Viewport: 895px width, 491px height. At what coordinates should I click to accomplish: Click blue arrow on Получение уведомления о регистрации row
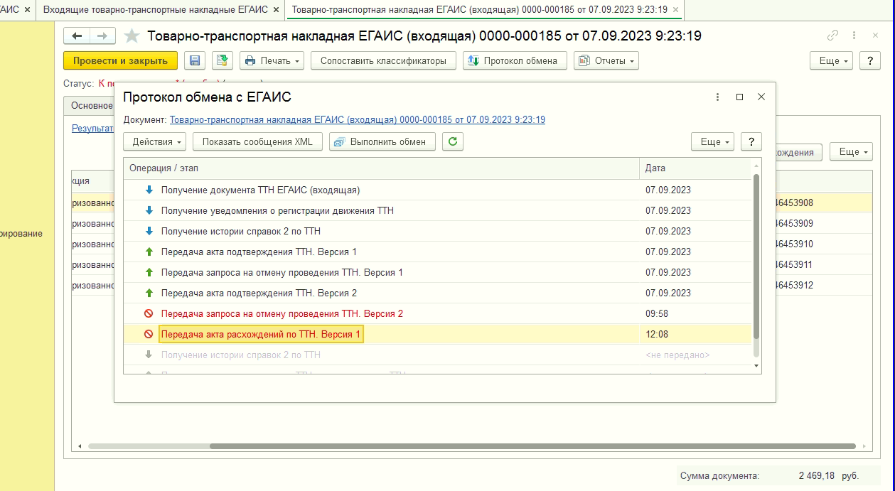pos(149,210)
